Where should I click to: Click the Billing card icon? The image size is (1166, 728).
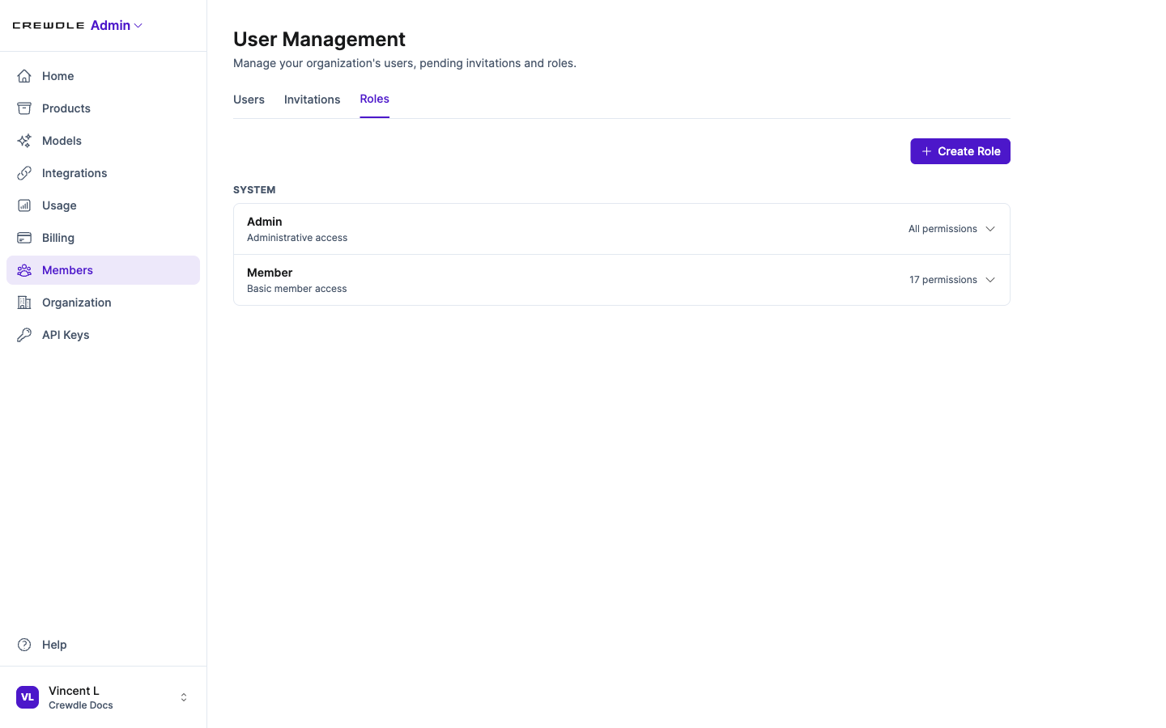point(24,238)
